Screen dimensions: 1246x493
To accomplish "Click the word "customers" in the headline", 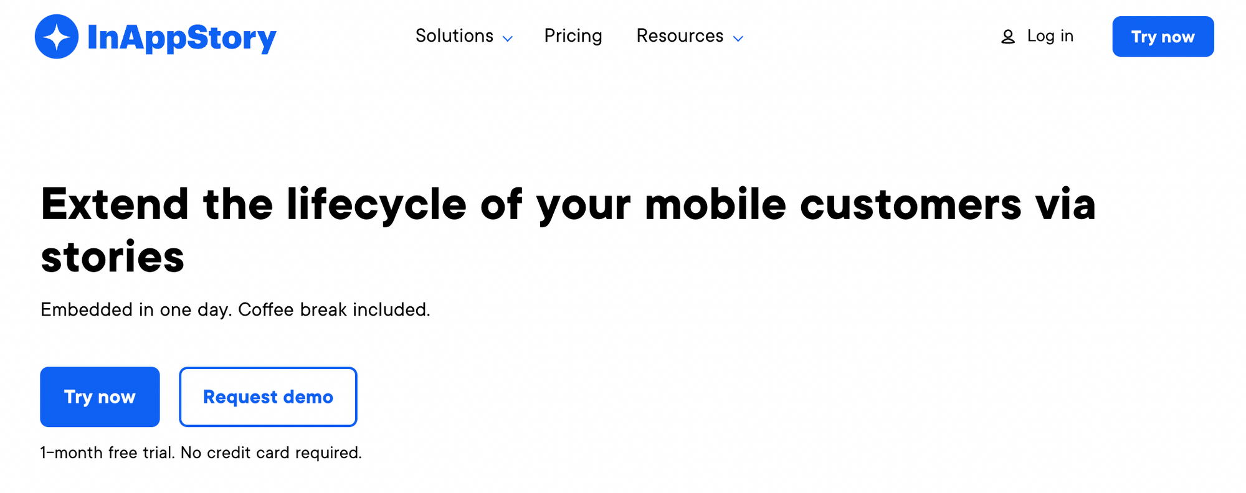I will (910, 204).
